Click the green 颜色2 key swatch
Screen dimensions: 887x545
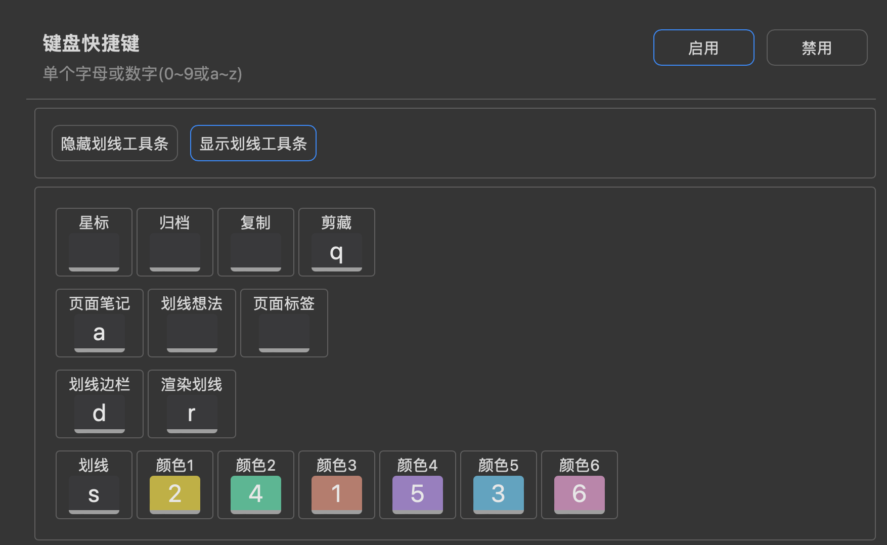tap(256, 494)
